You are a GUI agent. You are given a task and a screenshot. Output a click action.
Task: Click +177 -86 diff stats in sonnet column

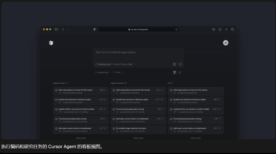coord(159,99)
